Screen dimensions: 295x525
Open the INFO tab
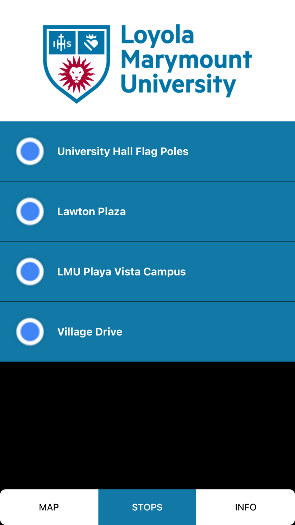click(246, 506)
